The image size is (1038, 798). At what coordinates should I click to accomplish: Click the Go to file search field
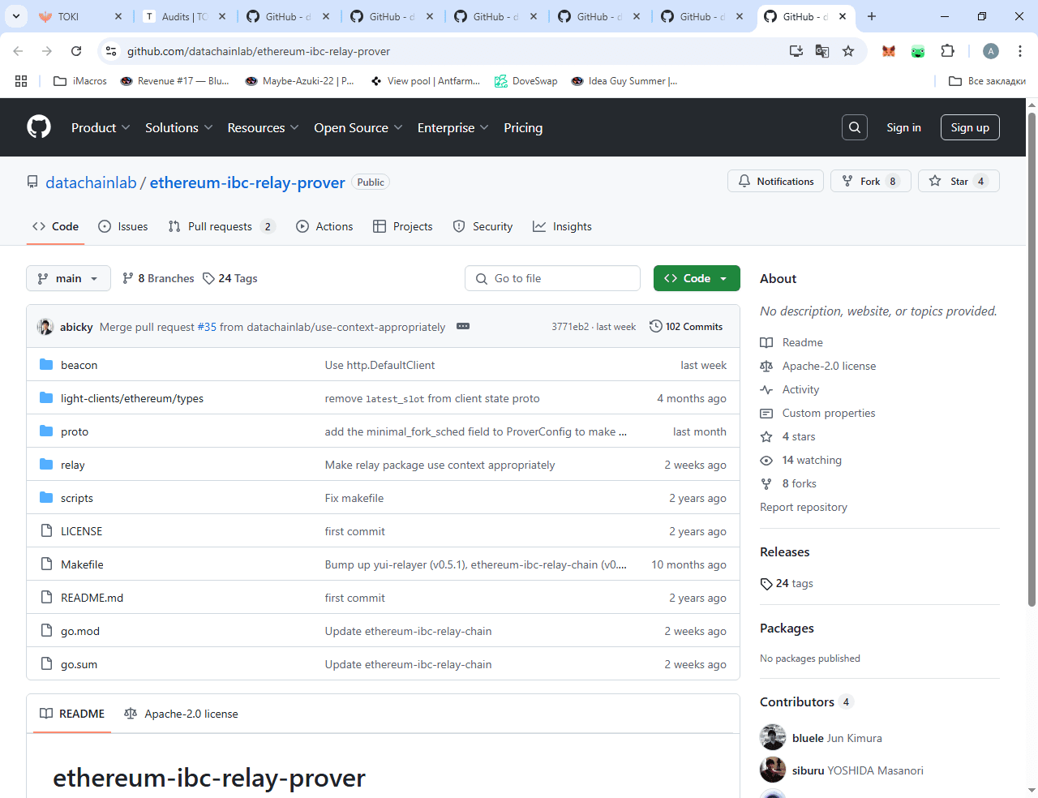tap(552, 278)
